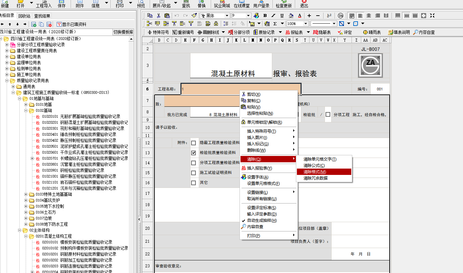Uncheck the 检验批质量检验资料 checkbox
This screenshot has width=463, height=273.
(x=193, y=153)
